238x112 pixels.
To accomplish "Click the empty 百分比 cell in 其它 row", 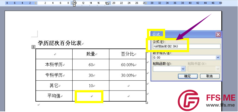I will 128,86.
